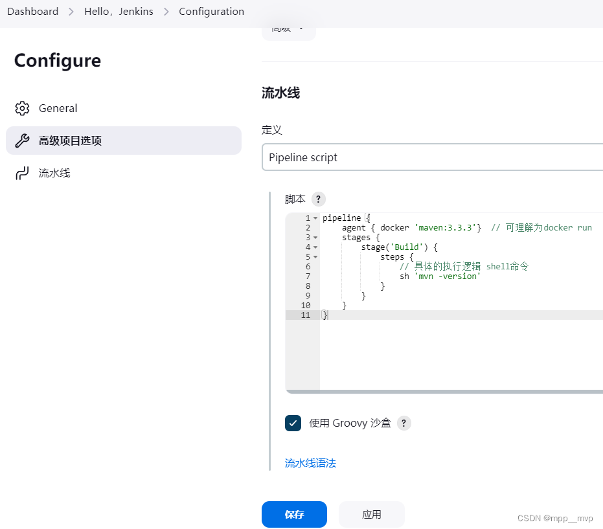This screenshot has width=603, height=529.
Task: Open the Pipeline script definition dropdown
Action: [x=432, y=157]
